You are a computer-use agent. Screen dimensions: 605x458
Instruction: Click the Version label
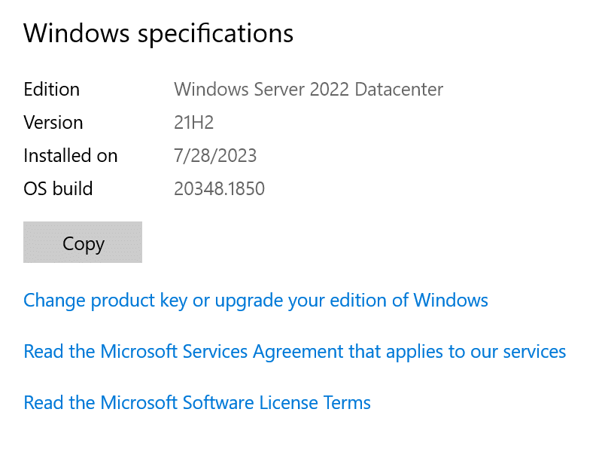(53, 122)
